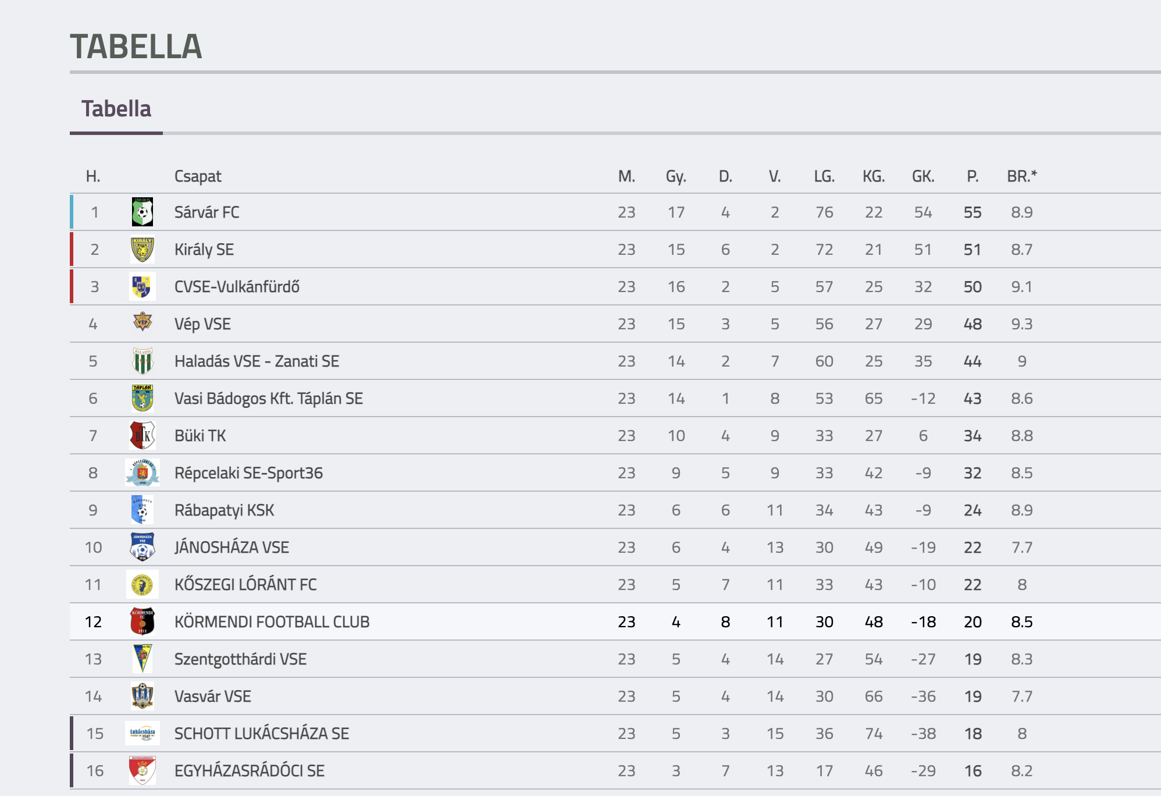Open the JÁNOSHÁZA VSE team page
The image size is (1161, 796).
point(232,548)
